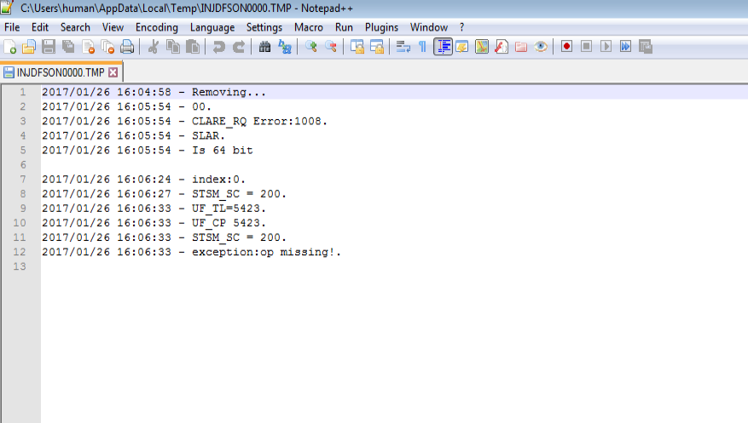Click the 'exception:op missing!' line text
The height and width of the screenshot is (423, 748).
[x=266, y=252]
